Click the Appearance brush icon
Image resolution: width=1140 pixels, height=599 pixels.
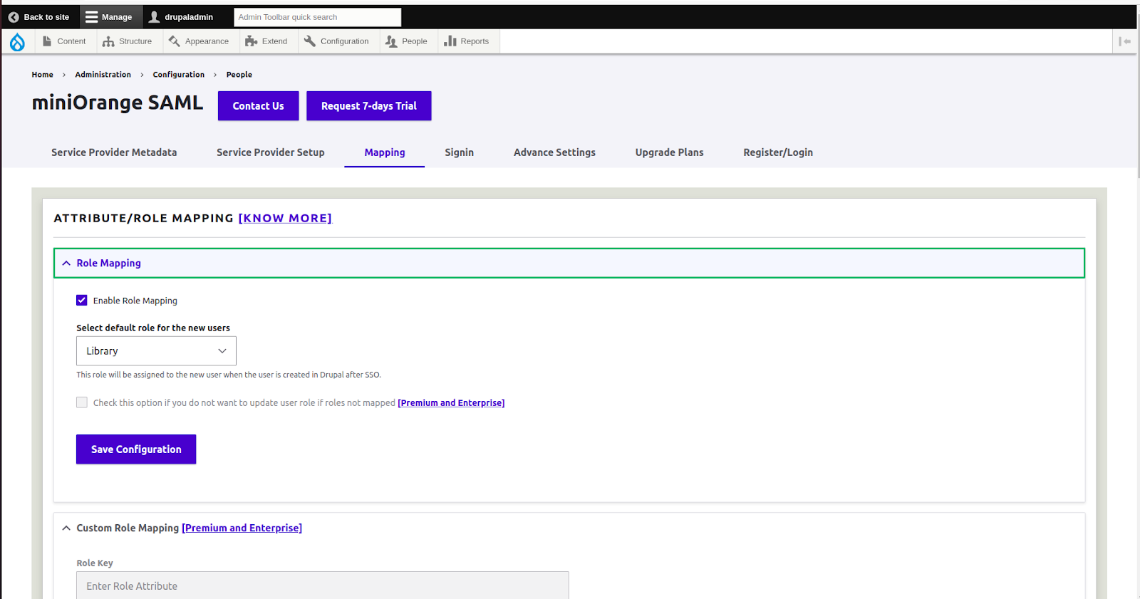coord(175,41)
